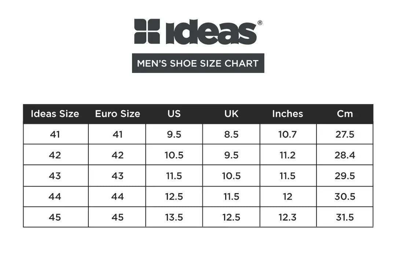Screen dimensions: 396x255
Task: Select the UK 12.5 cell
Action: [x=231, y=217]
